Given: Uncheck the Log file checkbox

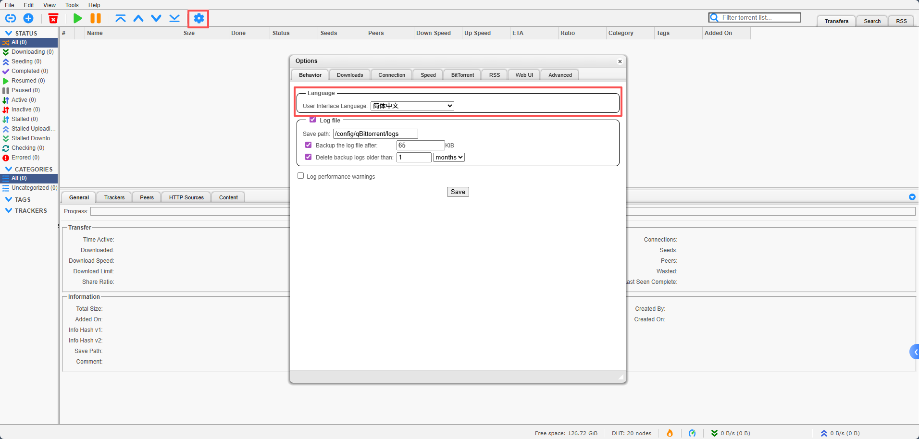Looking at the screenshot, I should 313,120.
